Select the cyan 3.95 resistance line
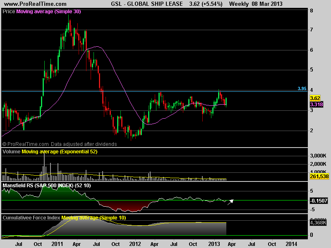331x248 pixels. click(154, 91)
